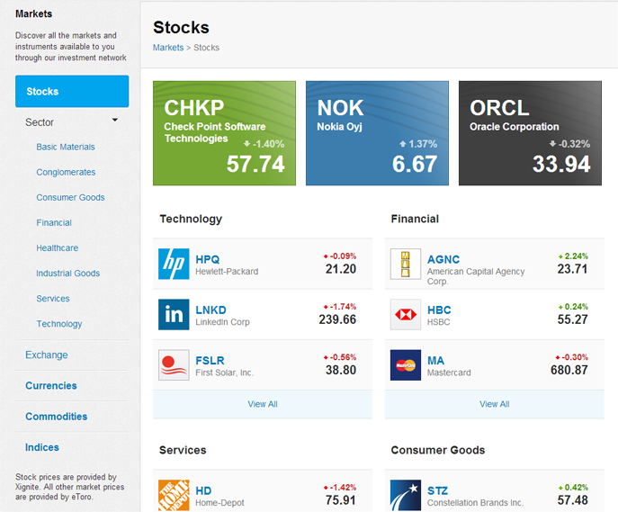Click the Hewlett-Packard company name

tap(227, 272)
